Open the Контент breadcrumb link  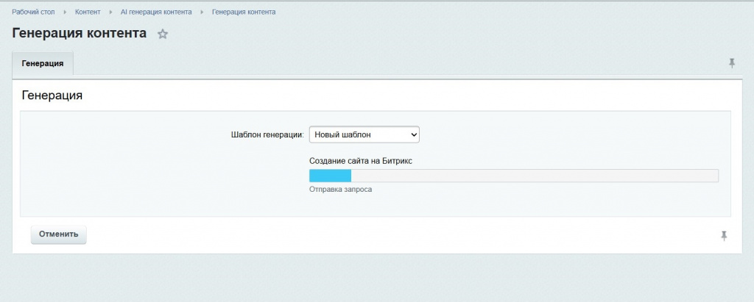click(x=88, y=12)
